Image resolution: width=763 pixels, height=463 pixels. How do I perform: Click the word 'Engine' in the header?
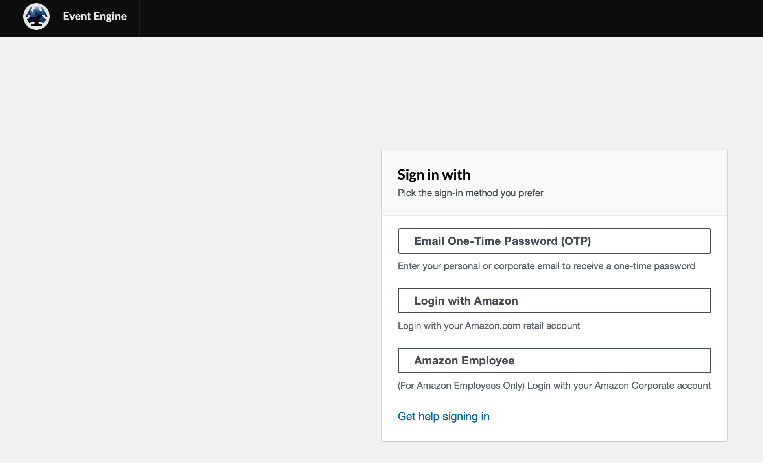[110, 17]
